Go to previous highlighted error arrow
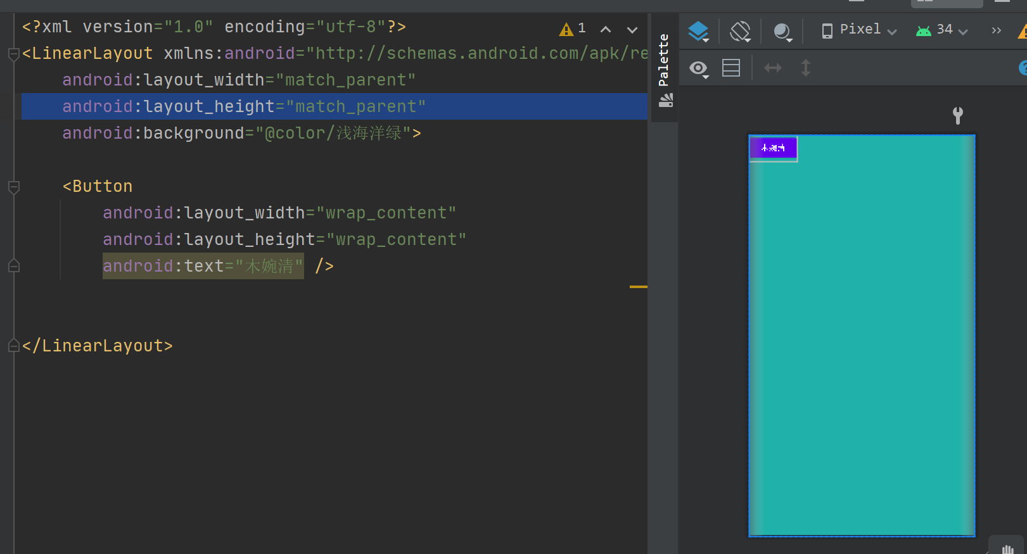1027x554 pixels. pyautogui.click(x=606, y=29)
